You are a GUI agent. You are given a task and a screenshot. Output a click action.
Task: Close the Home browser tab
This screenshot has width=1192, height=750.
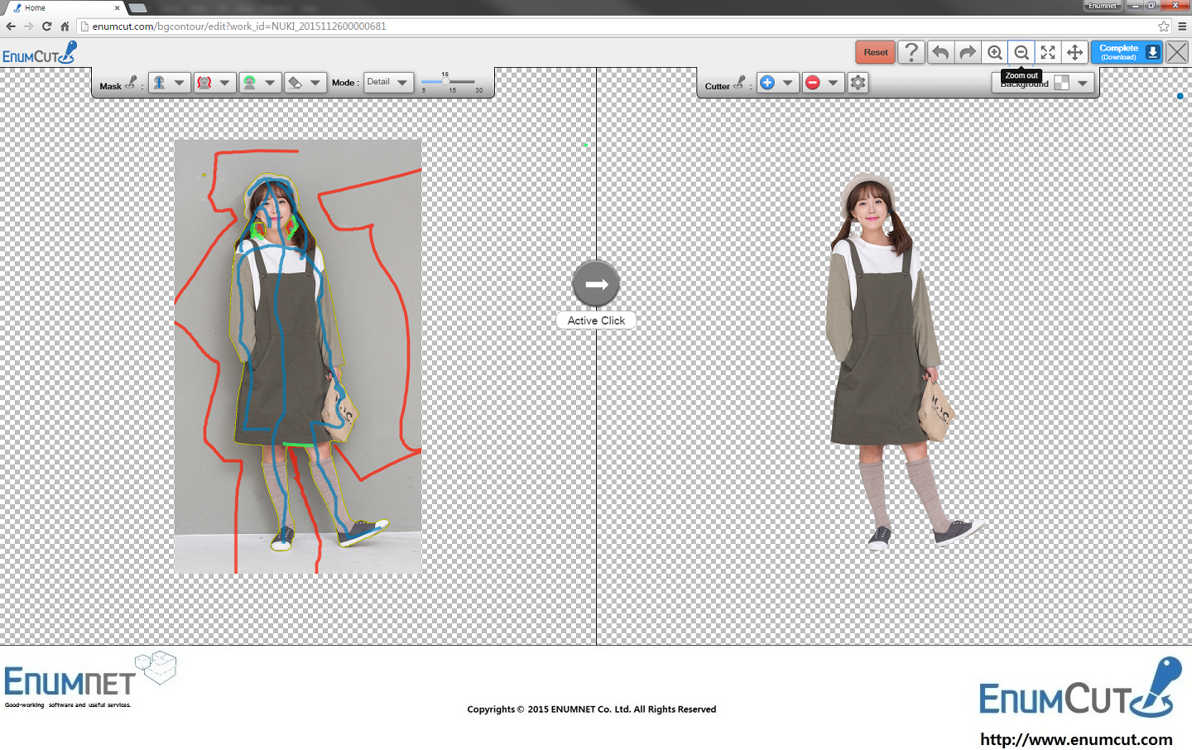(x=117, y=7)
